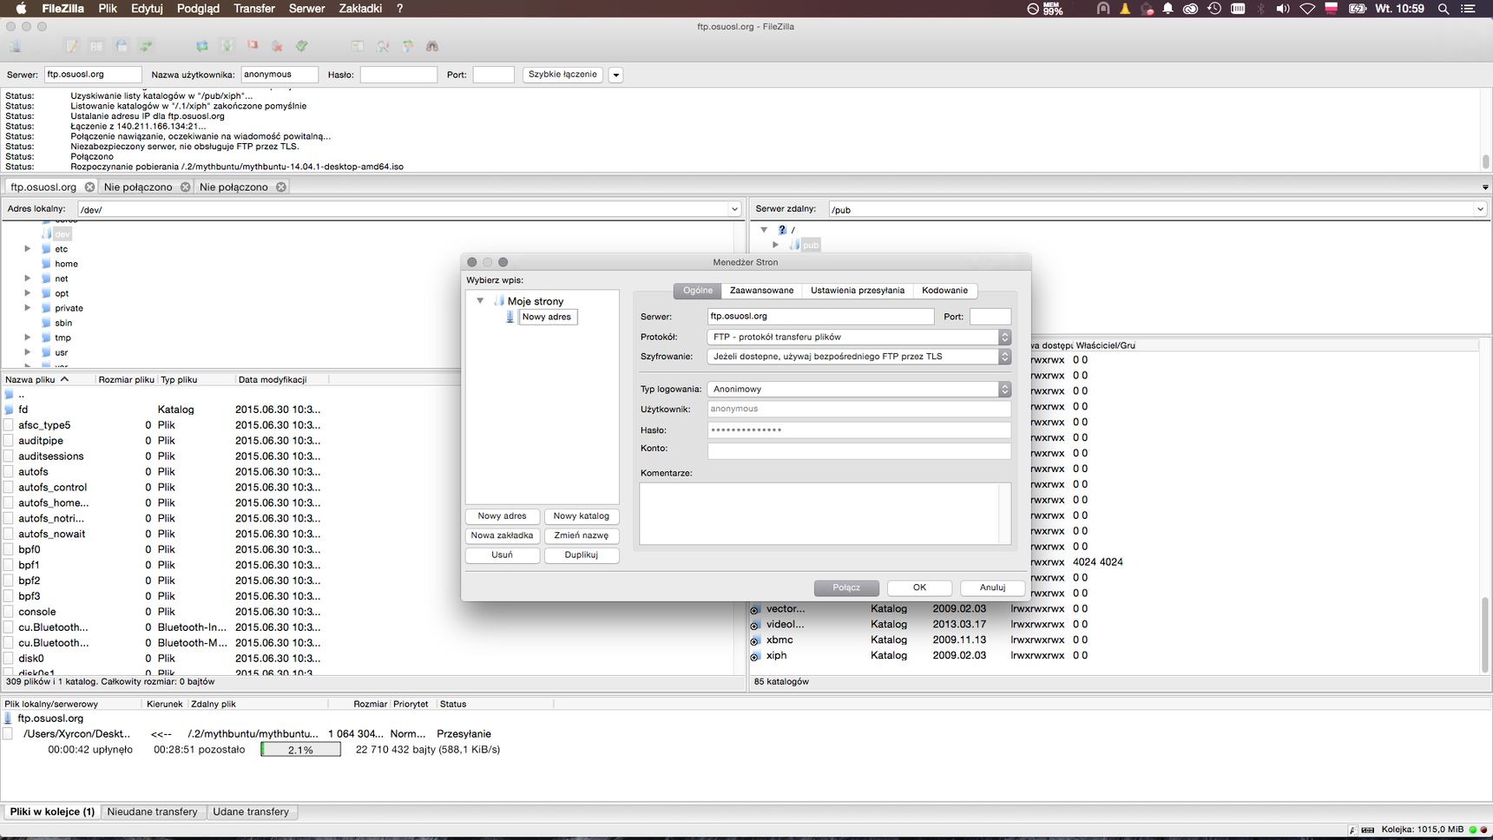Click the Time Machine menu bar icon

tap(1214, 9)
